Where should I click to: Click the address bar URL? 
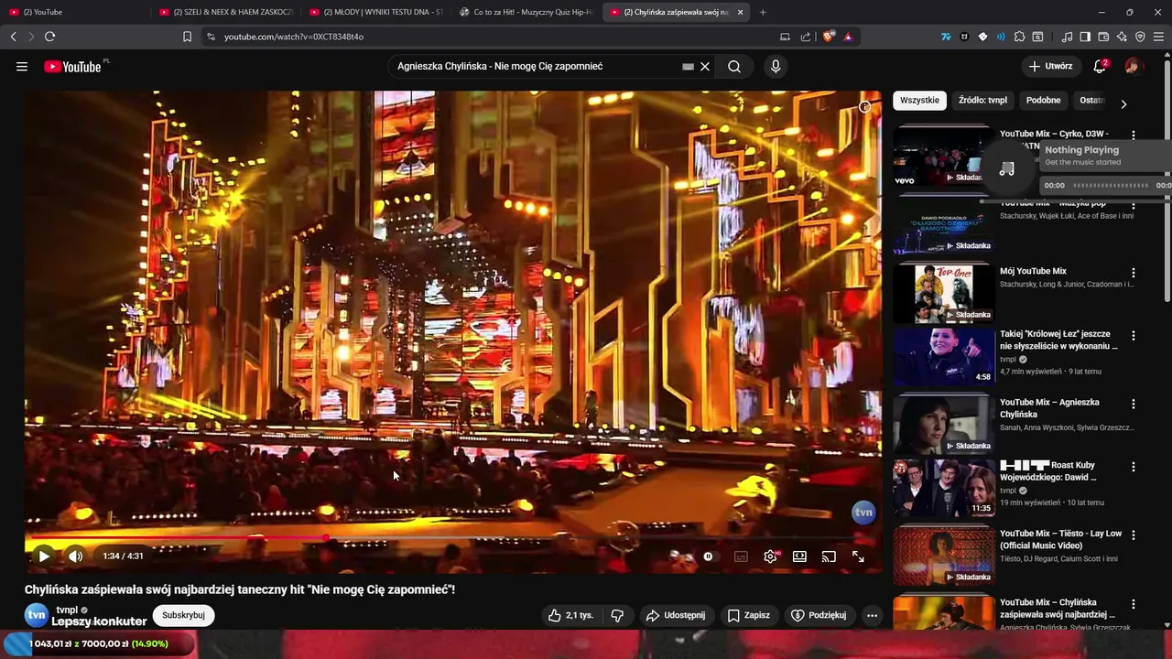(294, 37)
